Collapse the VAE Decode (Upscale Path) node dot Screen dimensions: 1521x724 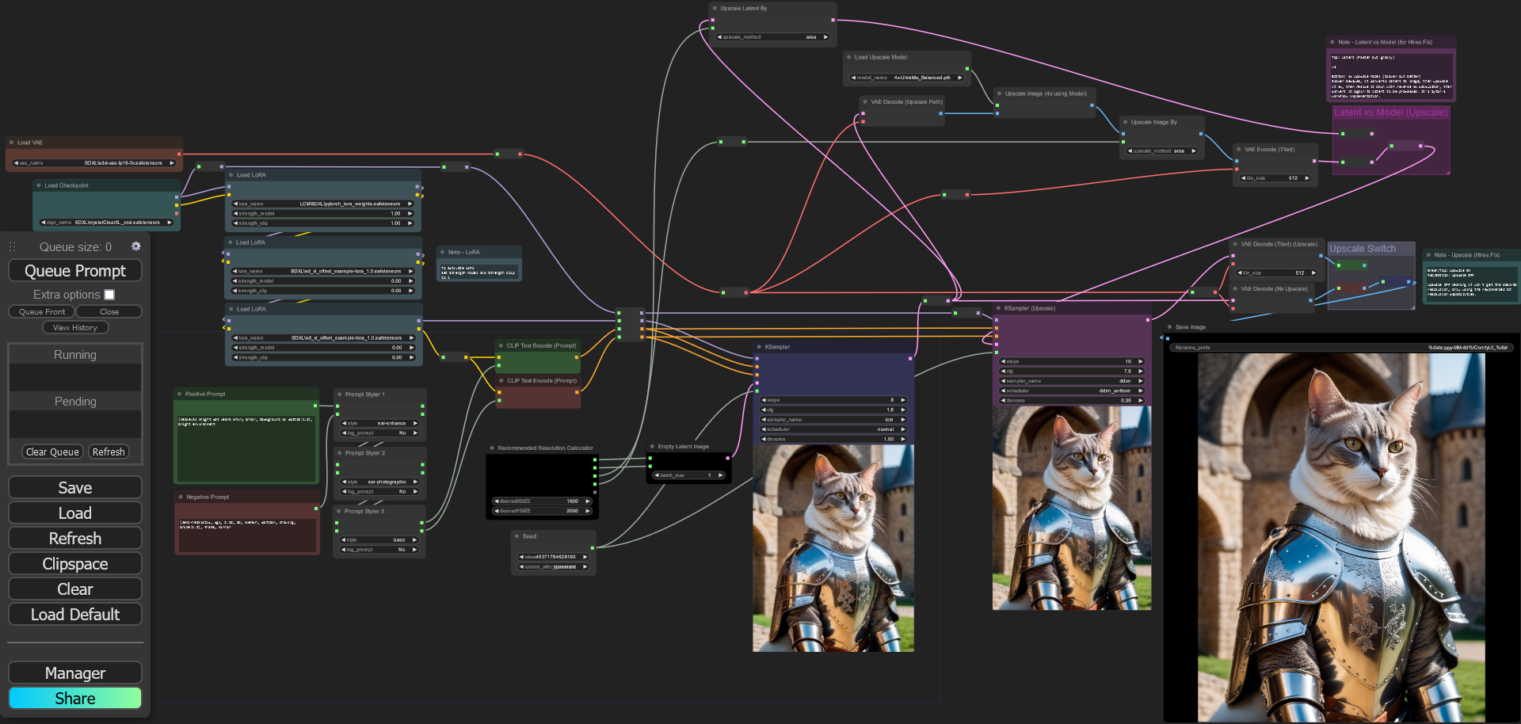pyautogui.click(x=865, y=101)
